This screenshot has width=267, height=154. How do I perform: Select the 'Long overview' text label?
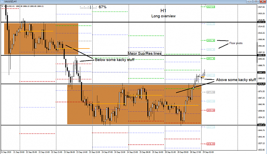click(x=164, y=16)
